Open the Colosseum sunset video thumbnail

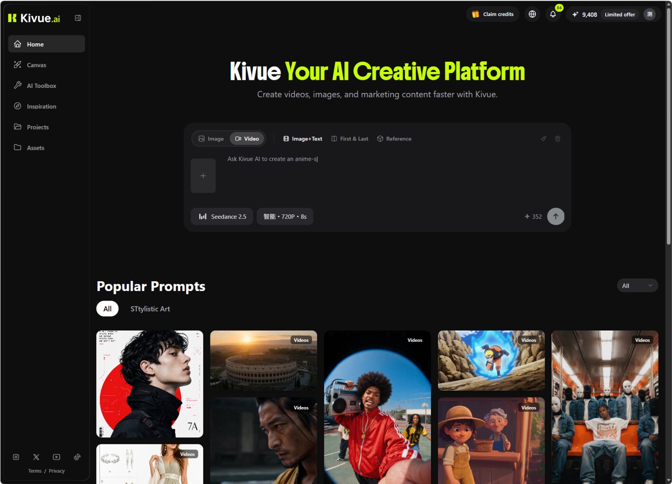(263, 360)
